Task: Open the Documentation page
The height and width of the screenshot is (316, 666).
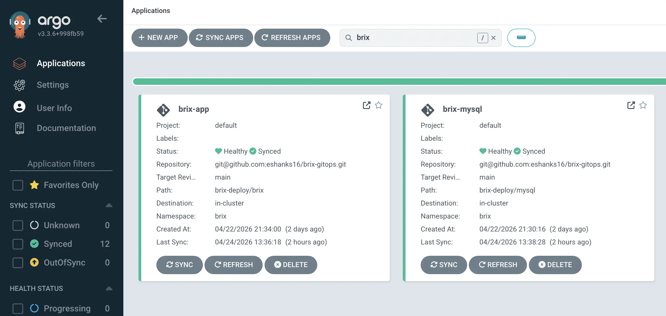Action: [66, 128]
